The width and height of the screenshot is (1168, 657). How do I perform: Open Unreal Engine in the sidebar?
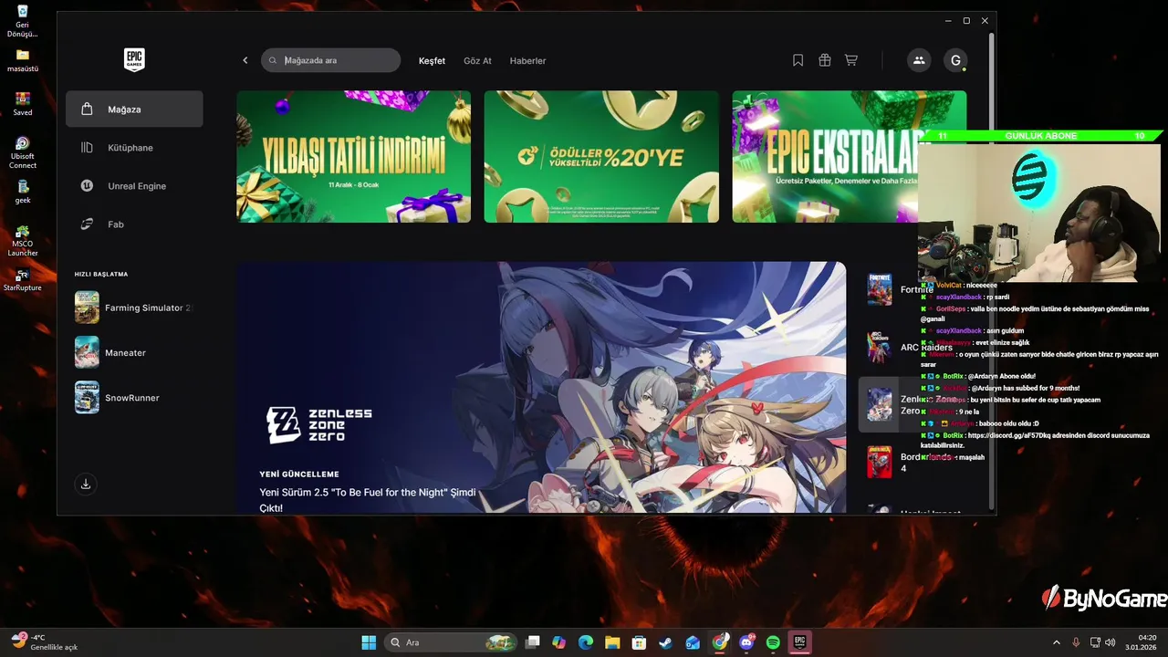tap(134, 185)
